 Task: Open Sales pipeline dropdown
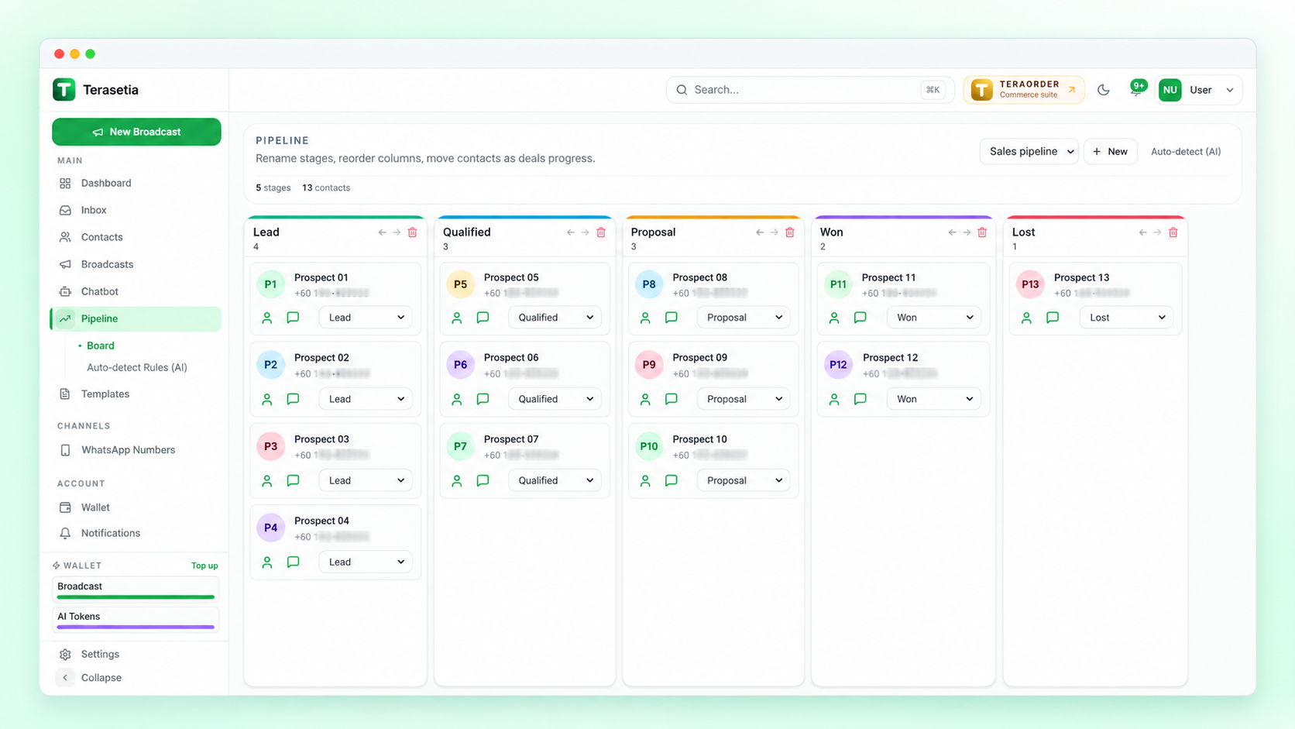pos(1029,151)
